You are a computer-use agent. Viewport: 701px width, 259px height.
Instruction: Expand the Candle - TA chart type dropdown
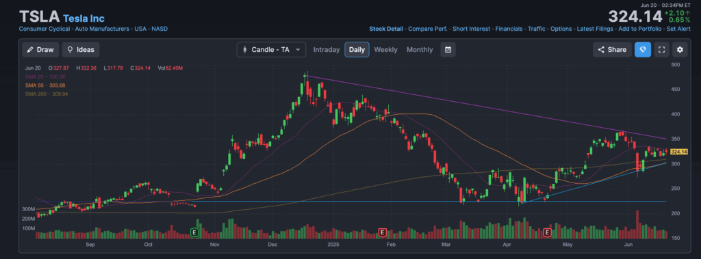pyautogui.click(x=271, y=50)
